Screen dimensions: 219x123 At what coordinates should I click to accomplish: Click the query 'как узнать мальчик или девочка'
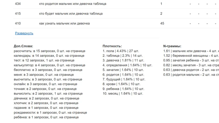64,23
